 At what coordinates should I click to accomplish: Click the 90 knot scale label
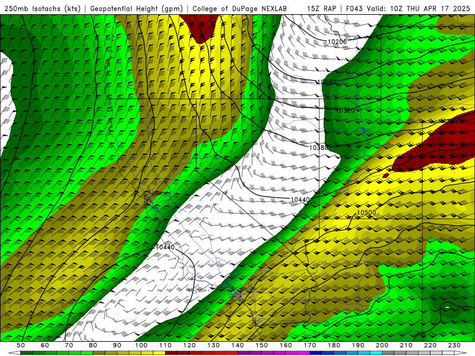(x=117, y=345)
